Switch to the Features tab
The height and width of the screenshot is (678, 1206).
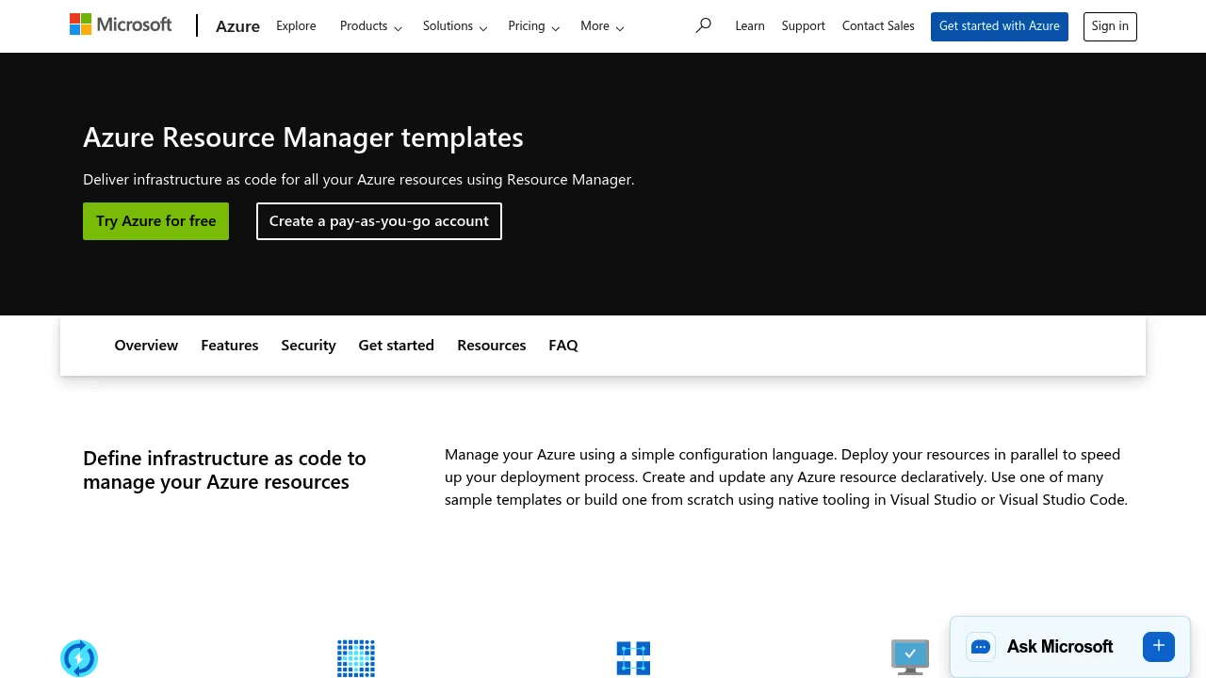[x=230, y=345]
